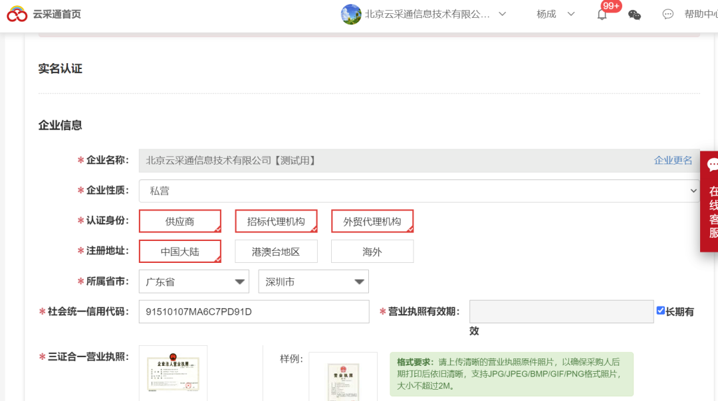Screen dimensions: 718x401
Task: Toggle 外贸代理机构 identity option
Action: point(372,221)
